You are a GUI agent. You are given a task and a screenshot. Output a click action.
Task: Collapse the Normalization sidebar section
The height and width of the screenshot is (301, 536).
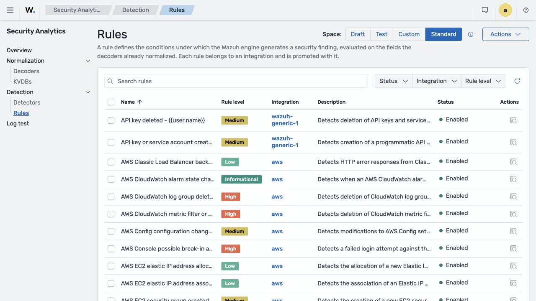88,61
